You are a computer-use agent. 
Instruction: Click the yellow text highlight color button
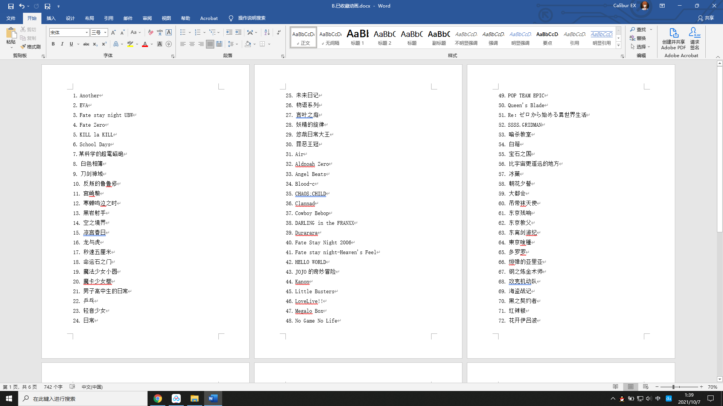pos(130,44)
